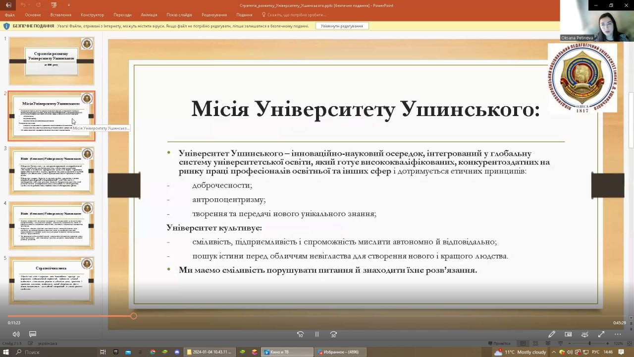
Task: Enter full screen in the video player
Action: point(601,334)
